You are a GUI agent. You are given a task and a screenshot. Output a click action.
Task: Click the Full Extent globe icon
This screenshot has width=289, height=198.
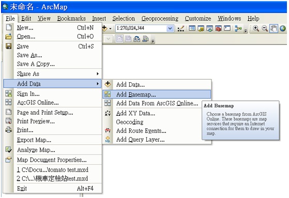(x=283, y=28)
